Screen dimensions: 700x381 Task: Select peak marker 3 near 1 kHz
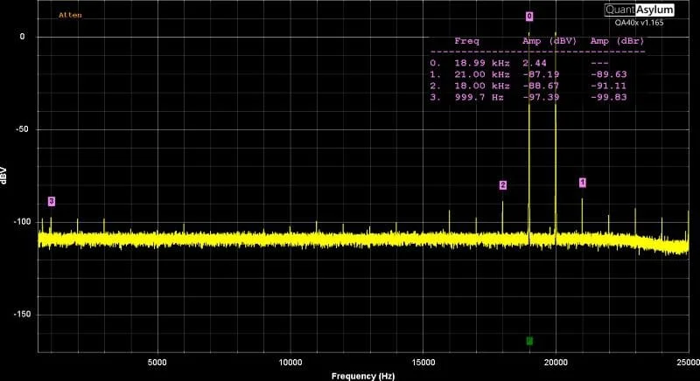pos(52,201)
